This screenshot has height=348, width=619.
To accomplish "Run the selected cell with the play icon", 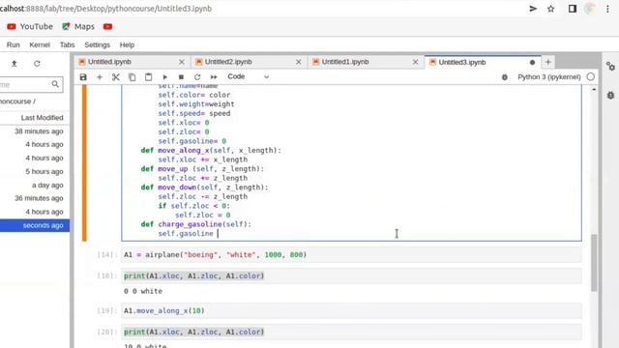I will pyautogui.click(x=164, y=77).
